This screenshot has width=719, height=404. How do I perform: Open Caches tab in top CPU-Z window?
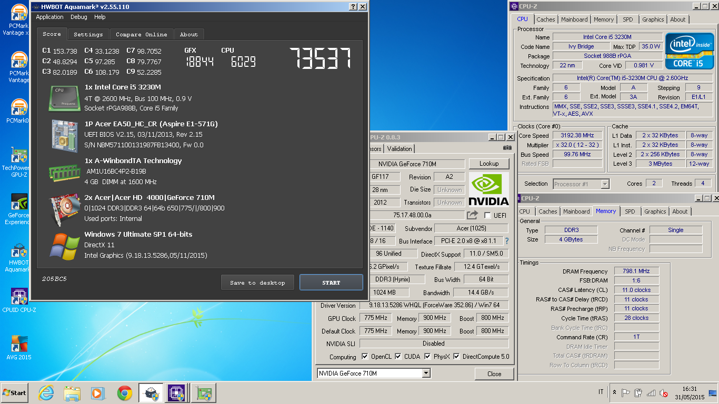[546, 19]
